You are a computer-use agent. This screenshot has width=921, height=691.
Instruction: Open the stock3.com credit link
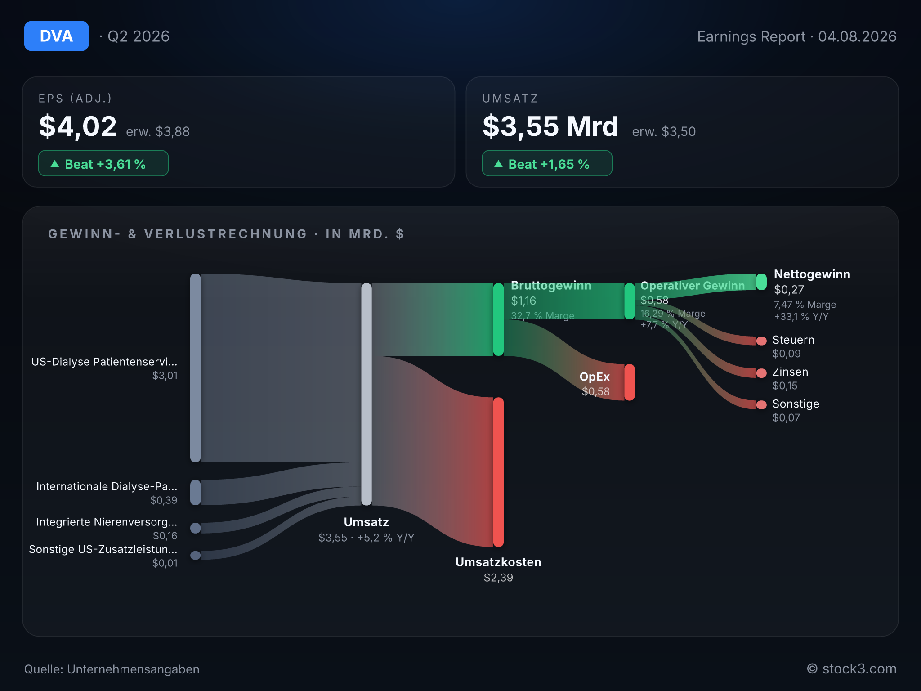852,669
